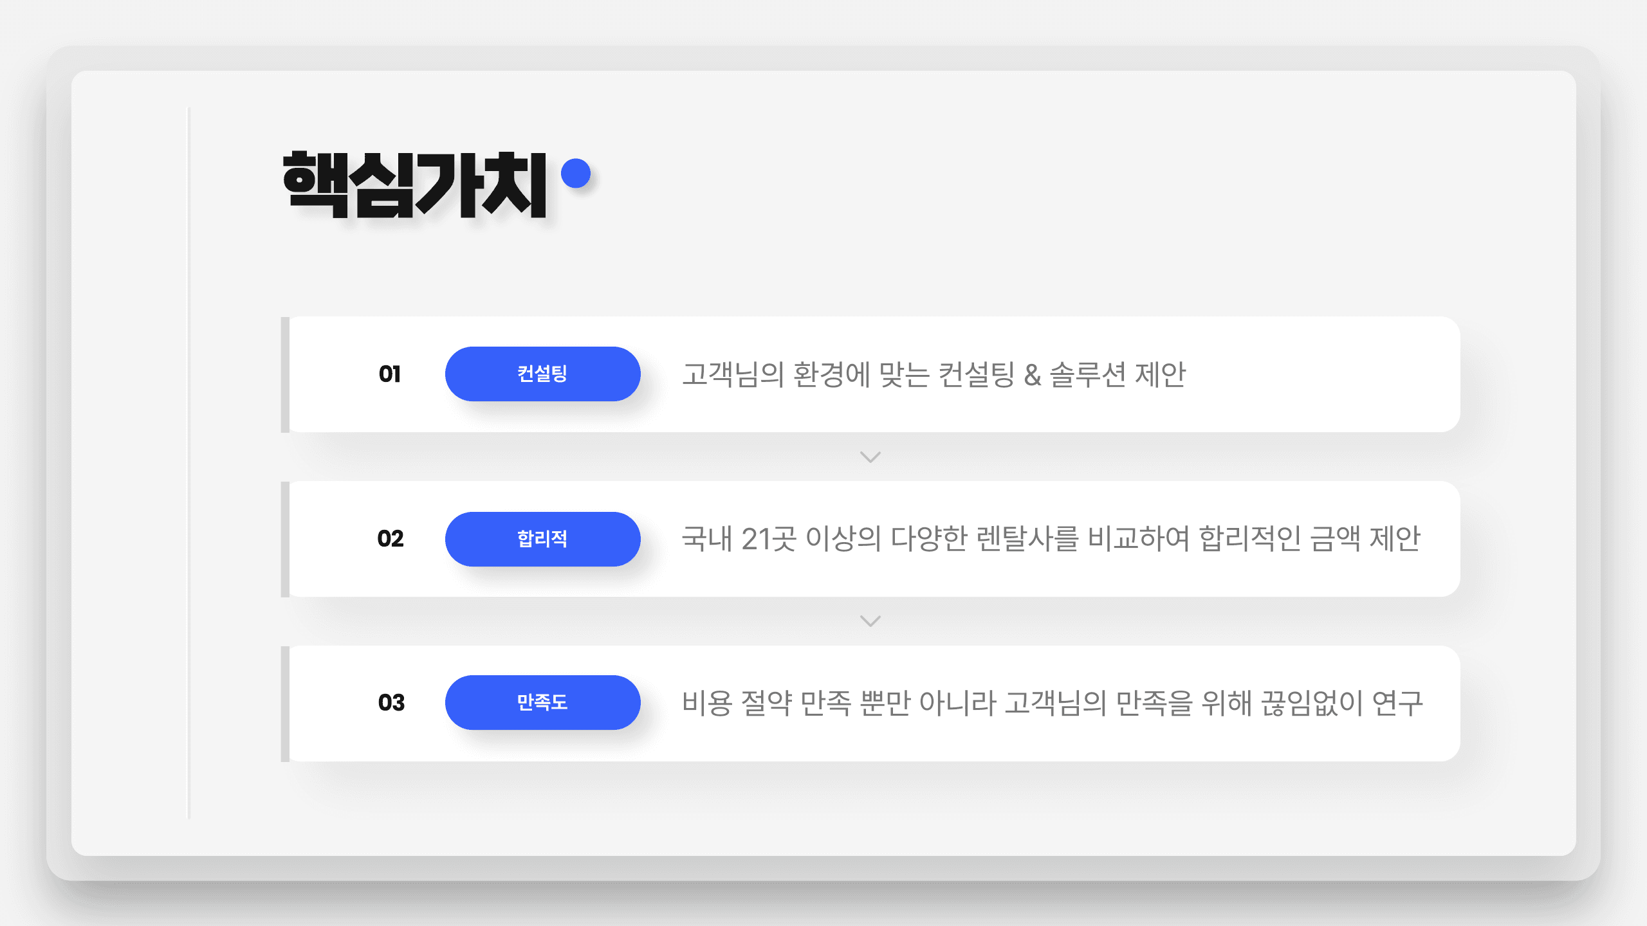This screenshot has height=926, width=1647.
Task: Click the gray left bar of card 03
Action: [x=285, y=704]
